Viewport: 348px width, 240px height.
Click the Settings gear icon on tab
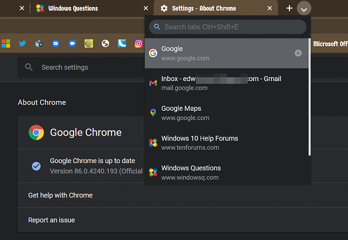coord(164,8)
